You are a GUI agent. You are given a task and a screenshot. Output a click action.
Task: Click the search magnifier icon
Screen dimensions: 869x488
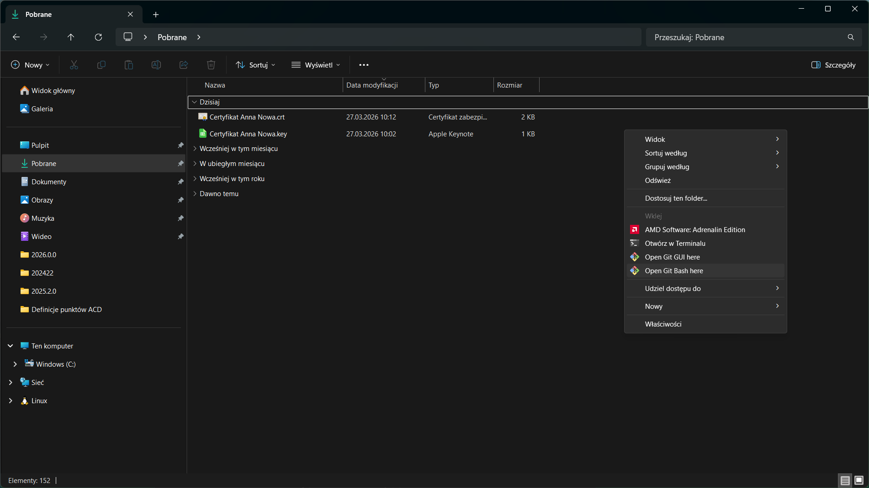(851, 37)
